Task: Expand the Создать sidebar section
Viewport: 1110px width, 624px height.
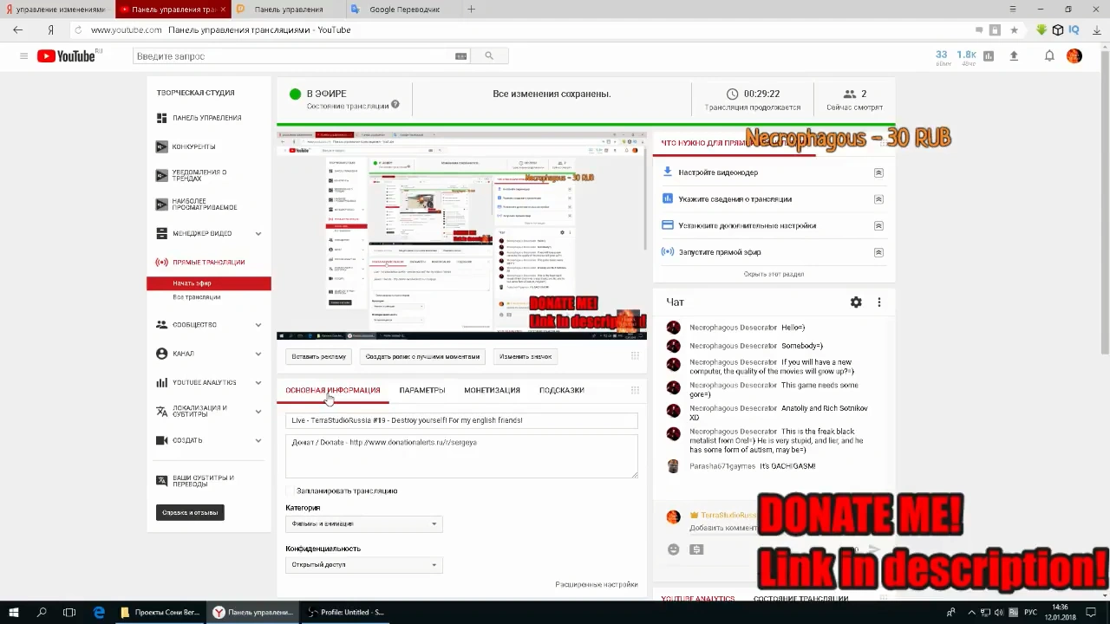Action: [x=258, y=440]
